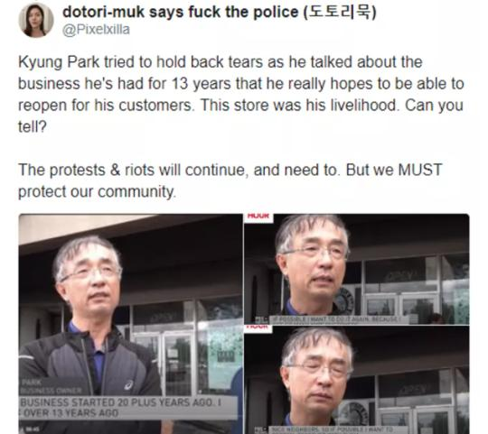Click the Asics logo on the jacket

click(128, 385)
